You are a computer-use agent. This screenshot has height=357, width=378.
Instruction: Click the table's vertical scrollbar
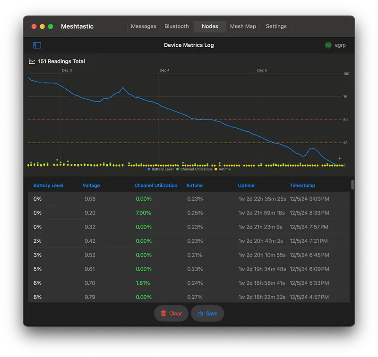pos(352,185)
